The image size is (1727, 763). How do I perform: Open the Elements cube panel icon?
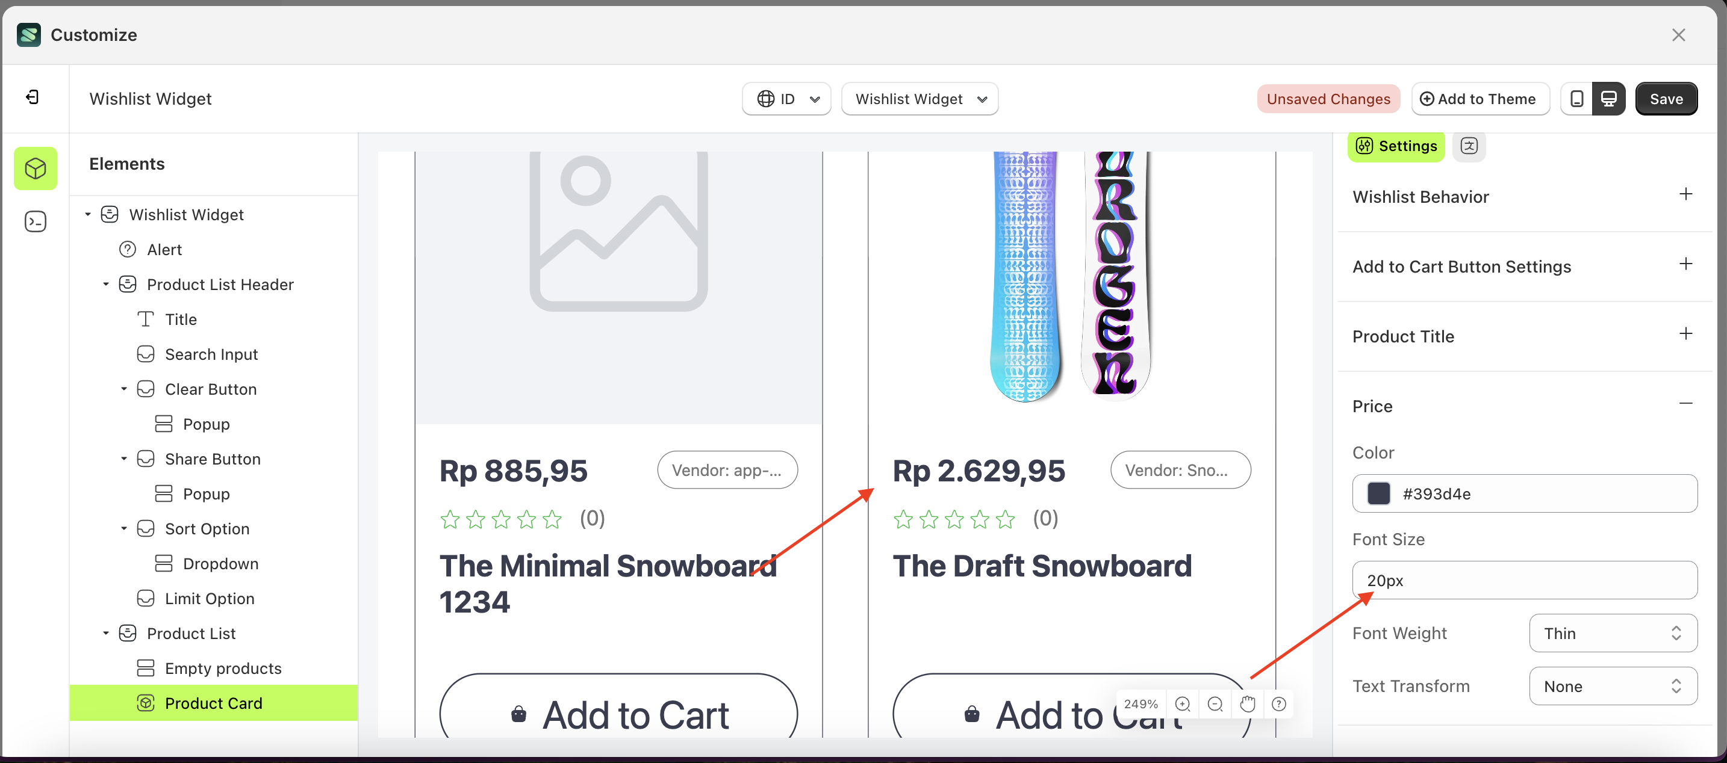click(36, 168)
